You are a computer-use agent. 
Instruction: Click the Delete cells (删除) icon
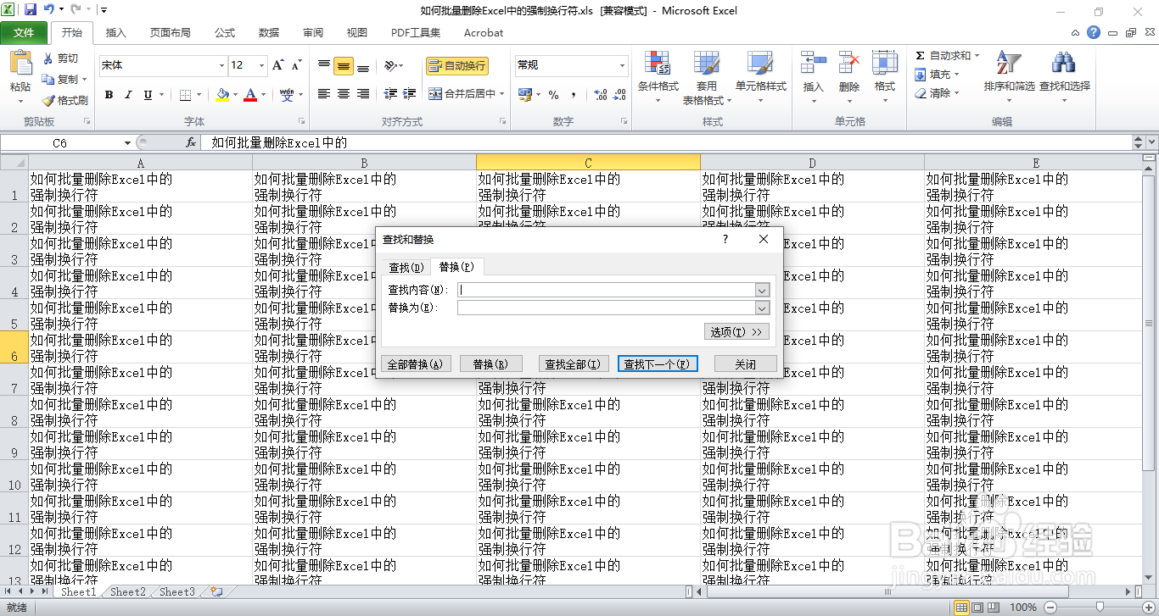[x=848, y=64]
